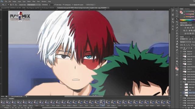Open the Filter menu
The height and width of the screenshot is (109, 195).
point(34,2)
